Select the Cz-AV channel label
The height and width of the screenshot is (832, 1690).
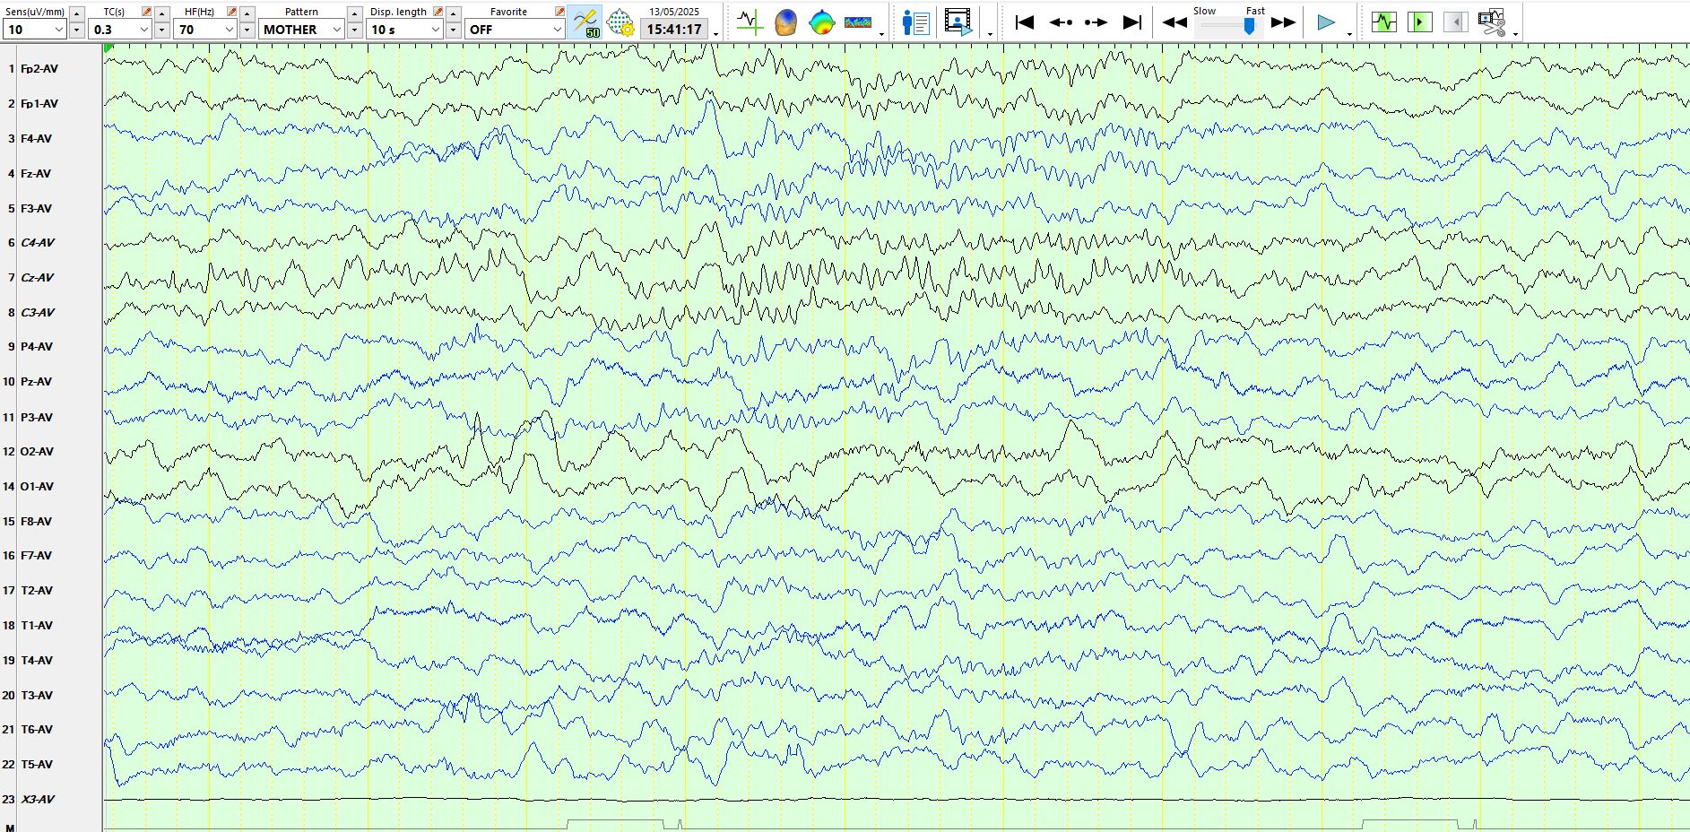click(38, 278)
